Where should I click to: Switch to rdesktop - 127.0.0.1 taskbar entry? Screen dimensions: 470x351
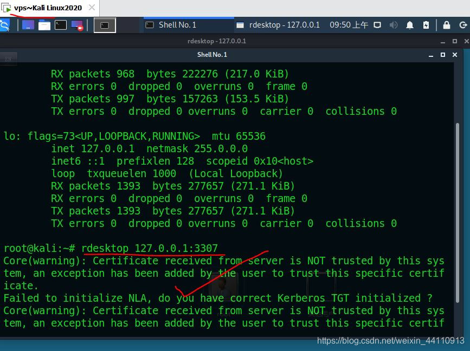[x=278, y=25]
